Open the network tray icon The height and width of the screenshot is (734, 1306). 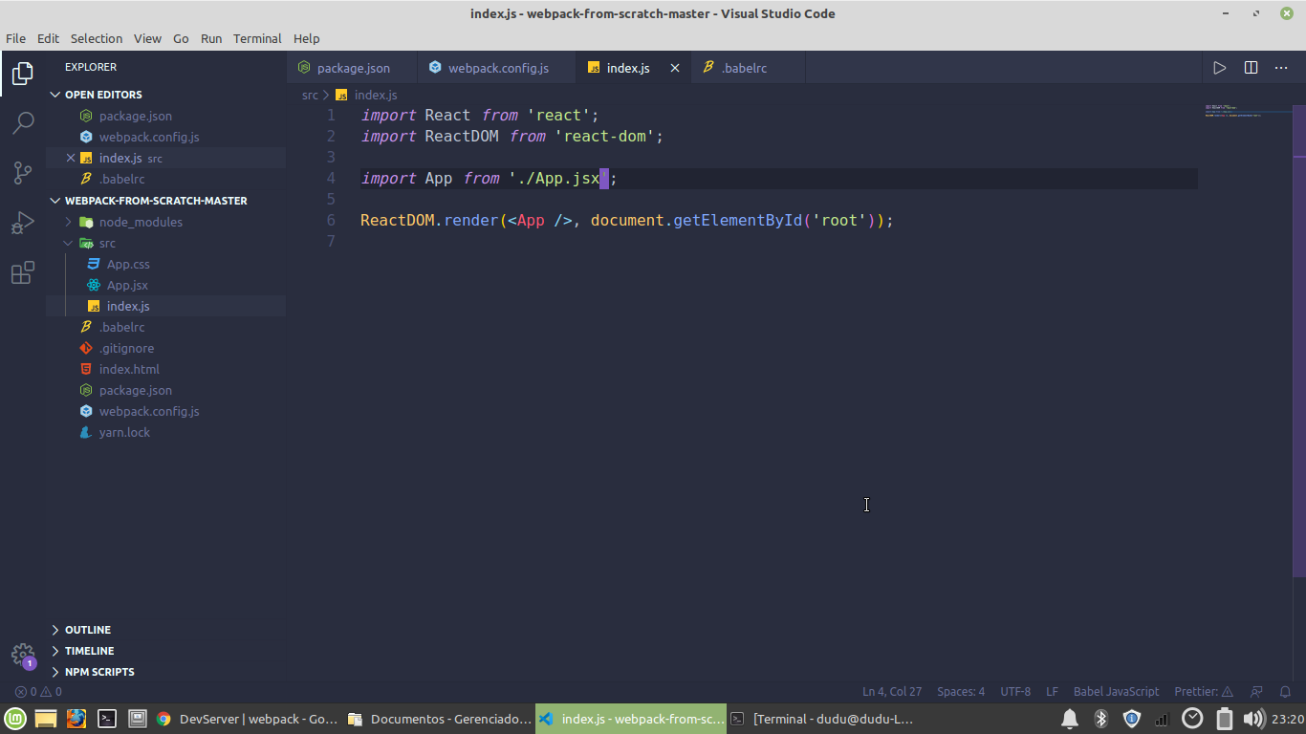(x=1162, y=719)
